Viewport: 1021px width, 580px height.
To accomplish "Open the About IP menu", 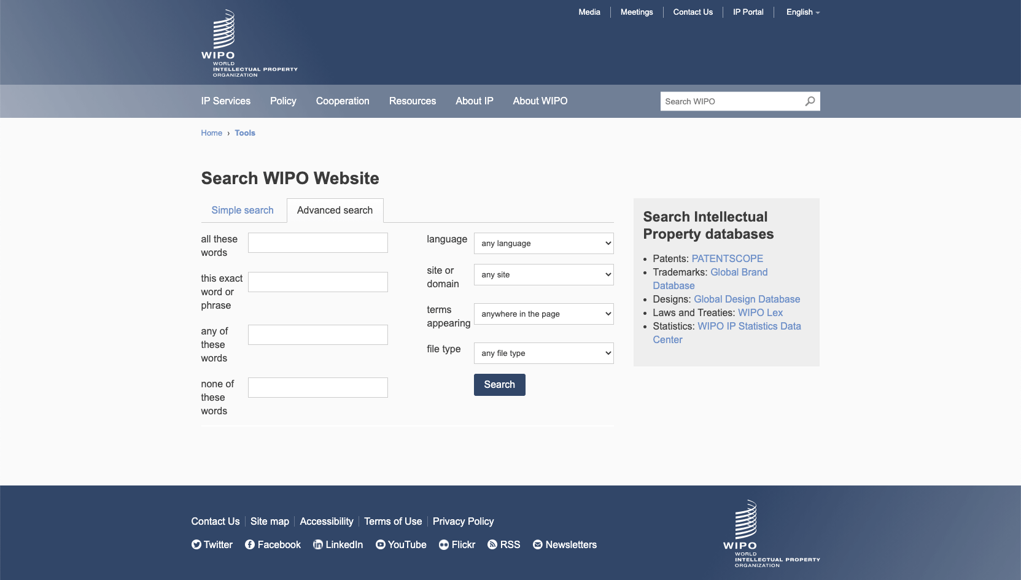I will tap(475, 101).
